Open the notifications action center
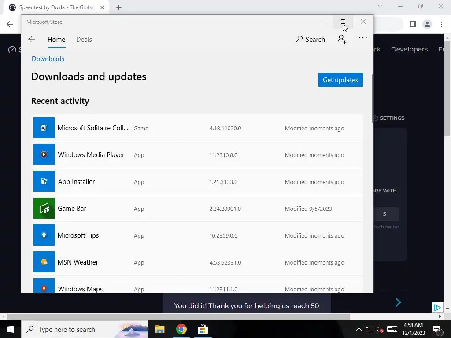 (x=437, y=329)
